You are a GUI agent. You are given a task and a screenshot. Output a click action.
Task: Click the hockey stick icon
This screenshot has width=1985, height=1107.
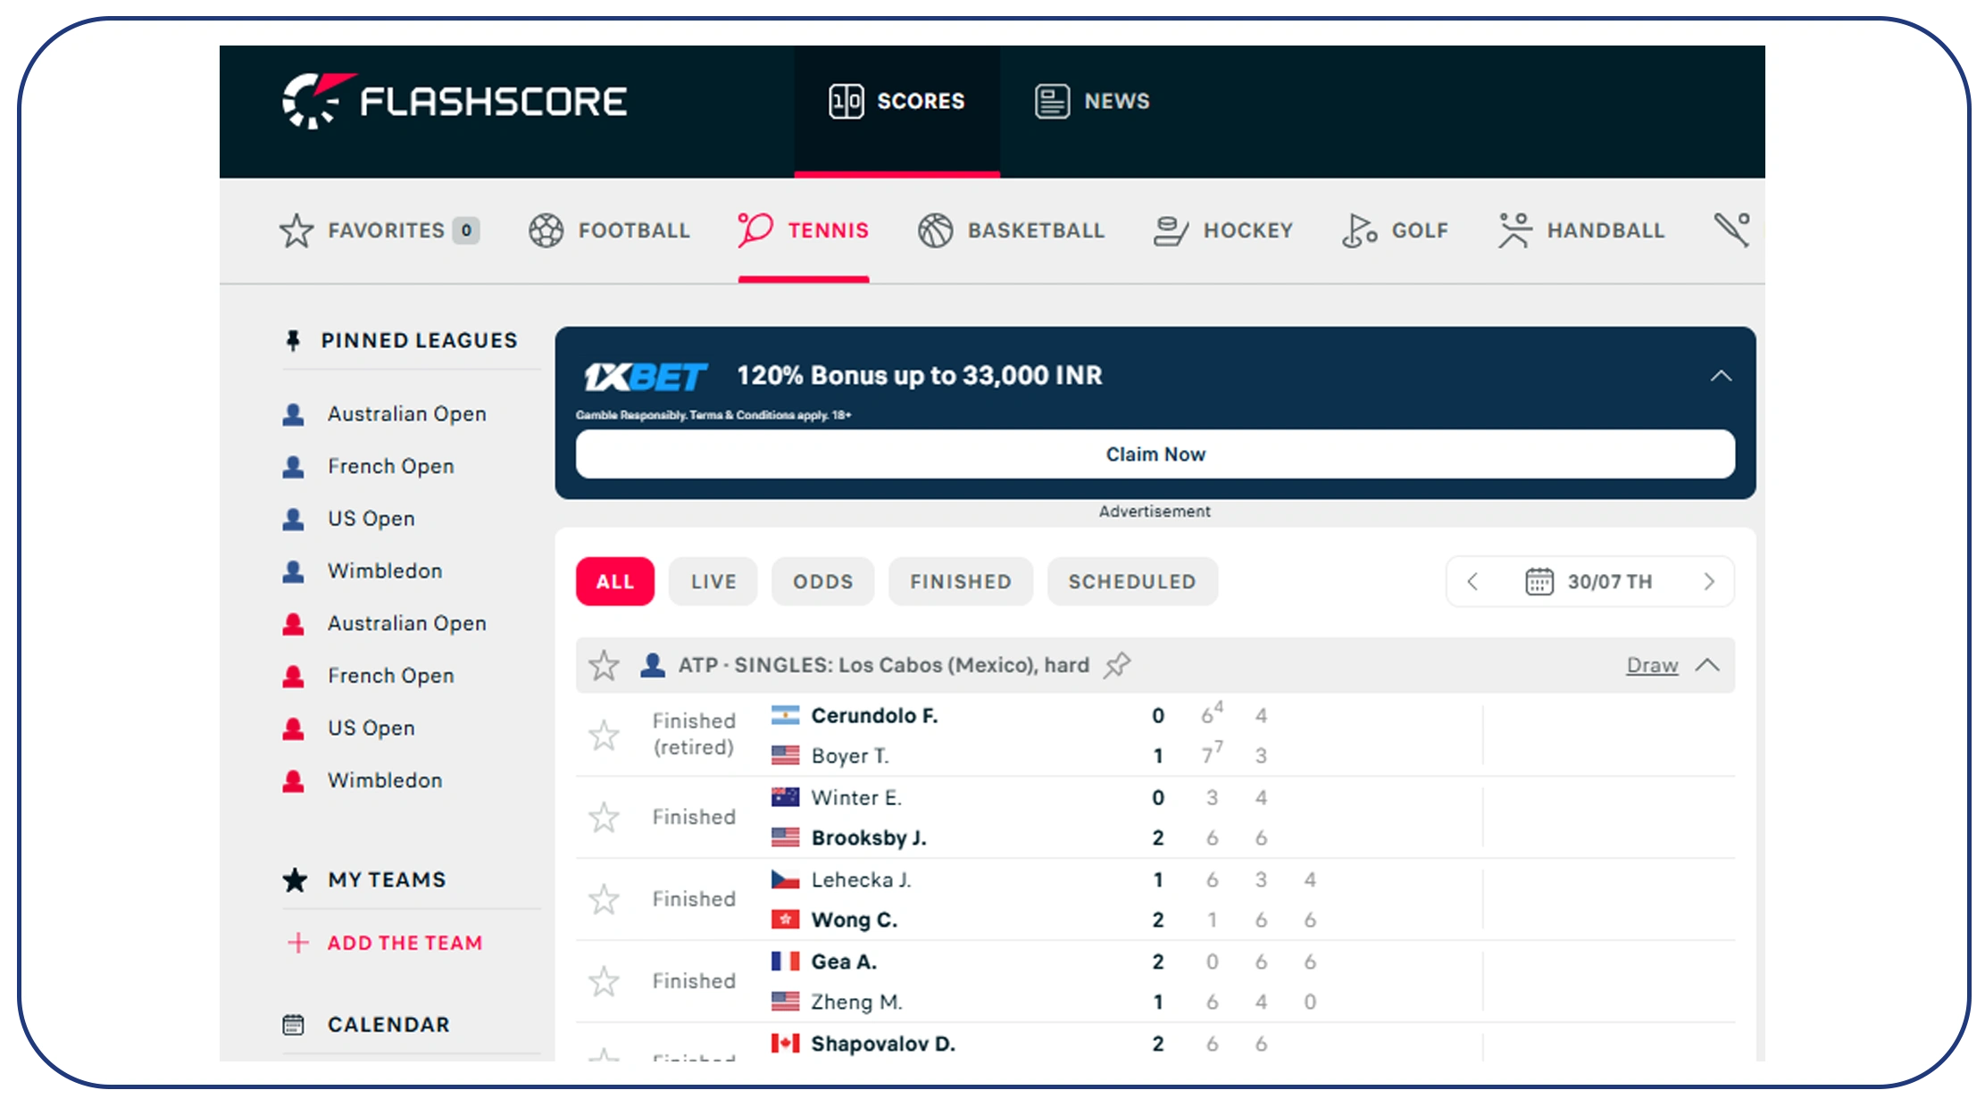pyautogui.click(x=1171, y=231)
